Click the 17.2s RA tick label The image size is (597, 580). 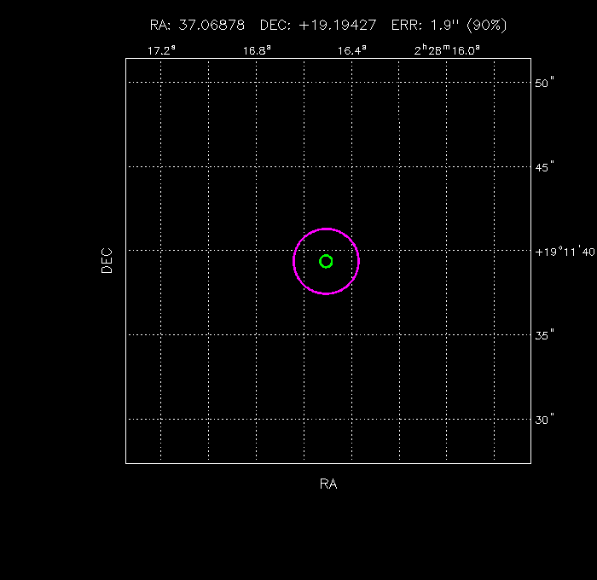(x=161, y=50)
